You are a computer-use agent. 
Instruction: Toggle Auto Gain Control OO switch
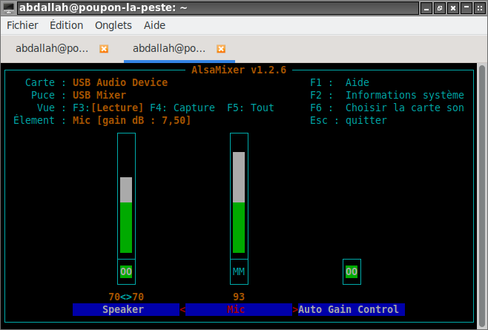[x=352, y=271]
